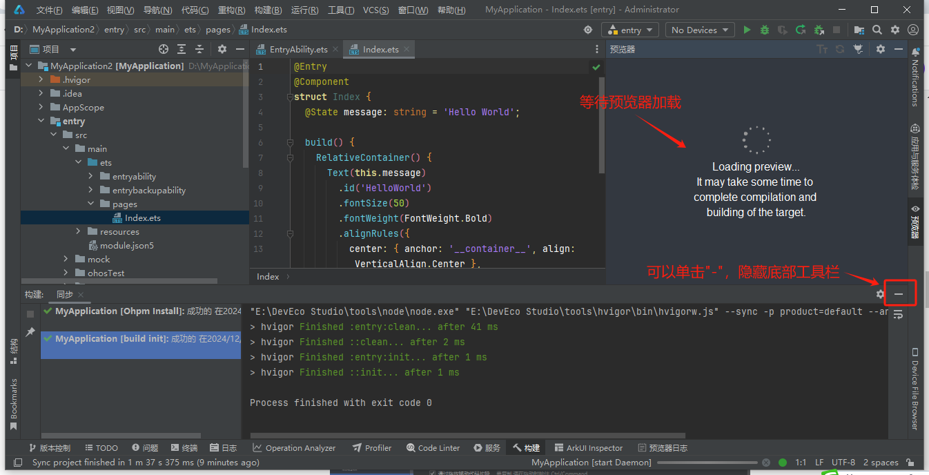The height and width of the screenshot is (475, 929).
Task: Open the Code Linter tool tab
Action: click(x=433, y=448)
